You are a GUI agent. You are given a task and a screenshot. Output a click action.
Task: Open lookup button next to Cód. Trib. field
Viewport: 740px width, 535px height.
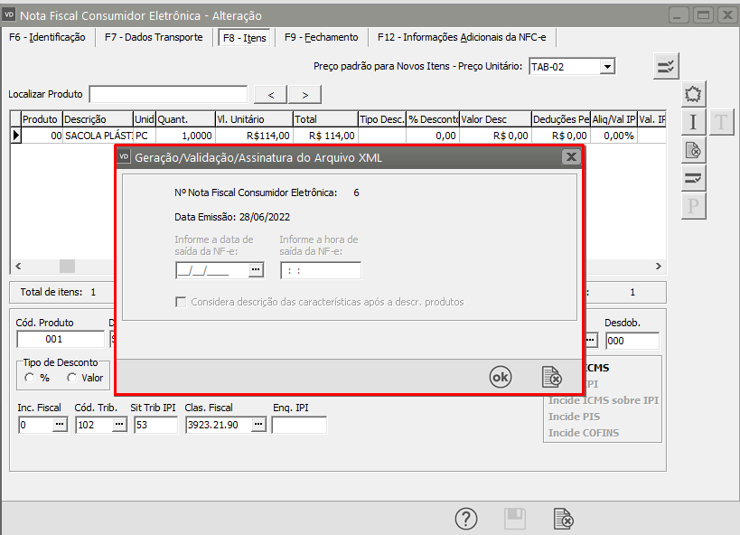(x=118, y=425)
